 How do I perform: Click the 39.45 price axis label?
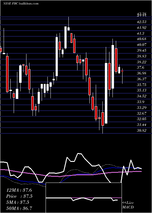[x=142, y=51]
